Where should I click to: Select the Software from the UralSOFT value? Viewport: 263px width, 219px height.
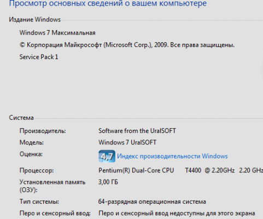click(137, 131)
